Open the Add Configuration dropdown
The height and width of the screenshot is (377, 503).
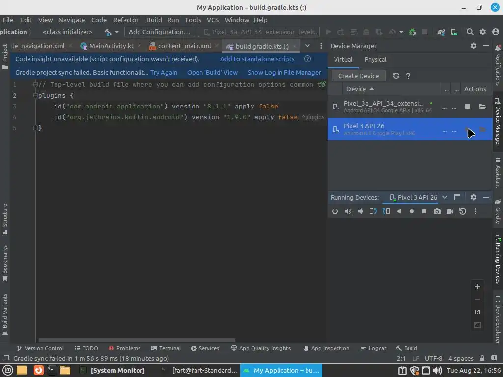tap(160, 32)
